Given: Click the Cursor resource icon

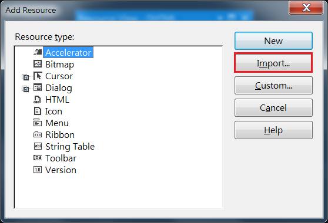Looking at the screenshot, I should [38, 76].
